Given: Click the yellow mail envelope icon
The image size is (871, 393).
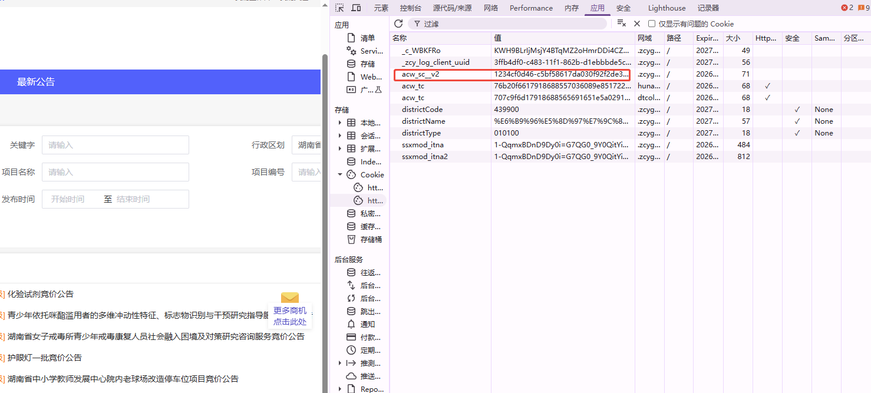Looking at the screenshot, I should [290, 298].
